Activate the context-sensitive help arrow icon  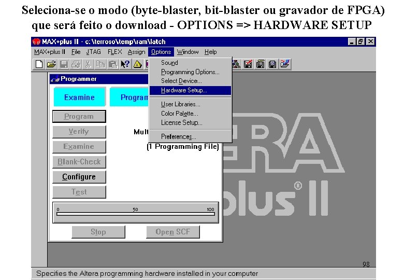coord(125,64)
